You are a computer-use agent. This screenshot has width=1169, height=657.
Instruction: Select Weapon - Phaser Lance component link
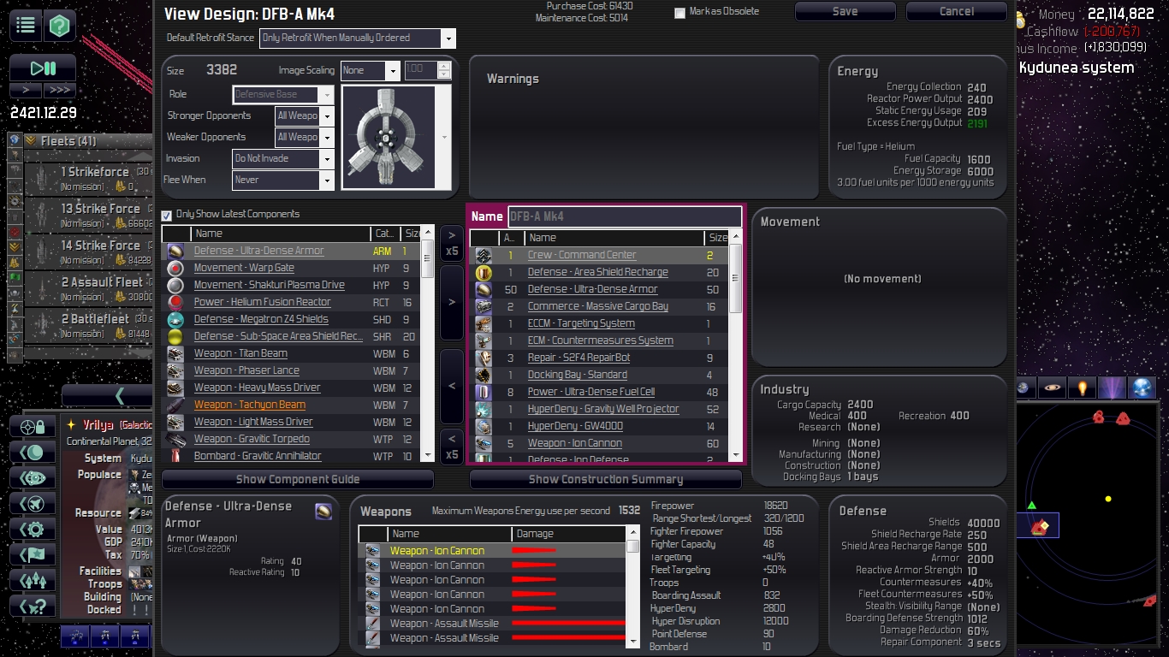[246, 370]
